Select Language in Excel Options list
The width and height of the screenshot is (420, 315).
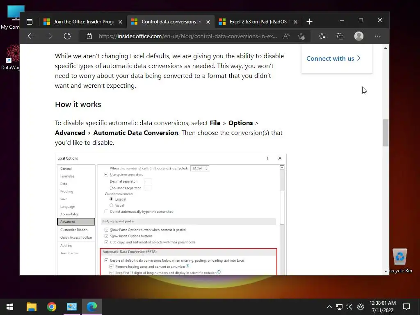pyautogui.click(x=68, y=207)
